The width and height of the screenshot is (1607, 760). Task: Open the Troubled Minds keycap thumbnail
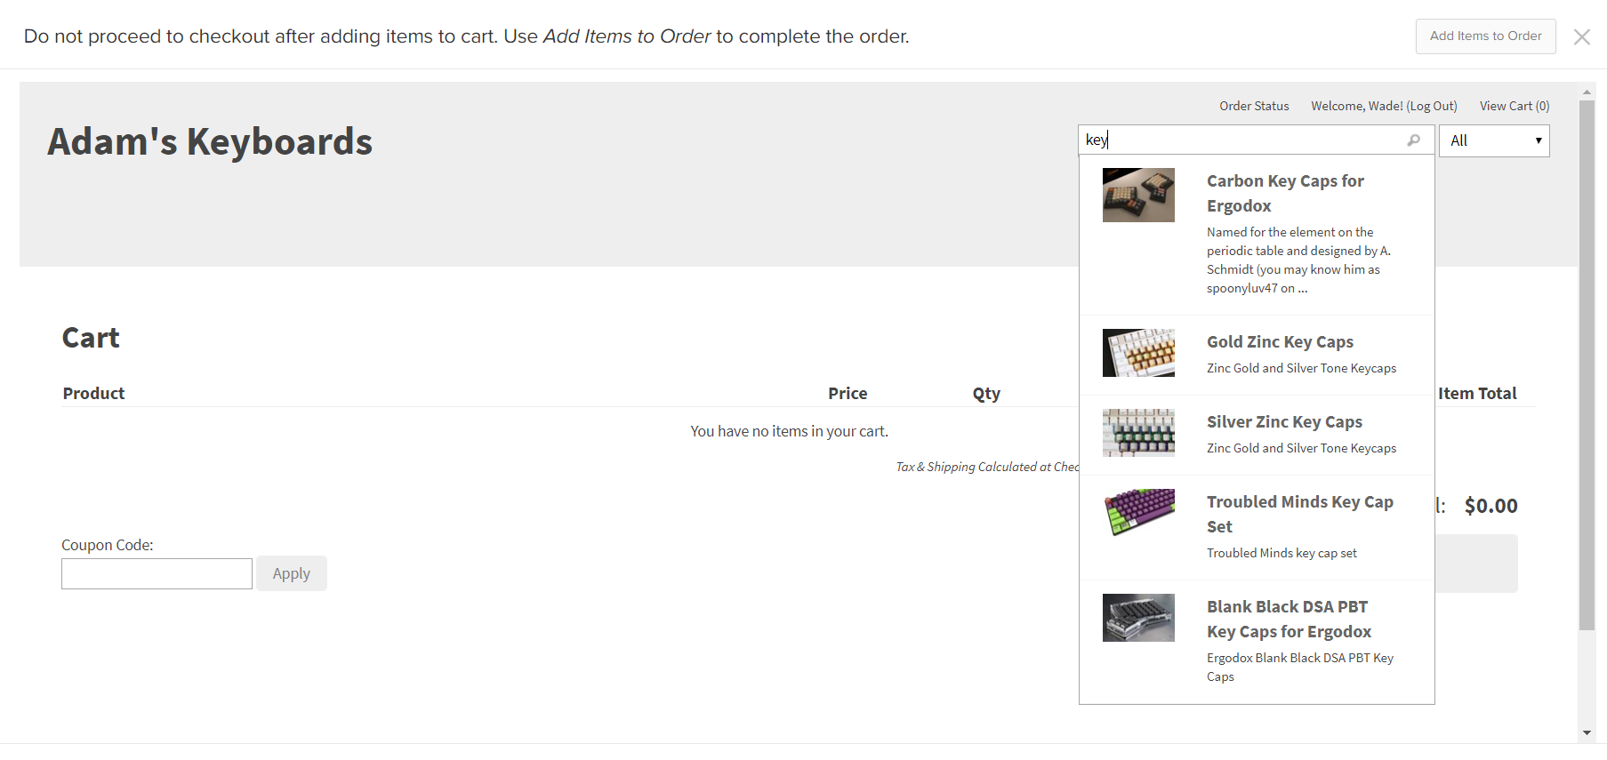(1138, 513)
